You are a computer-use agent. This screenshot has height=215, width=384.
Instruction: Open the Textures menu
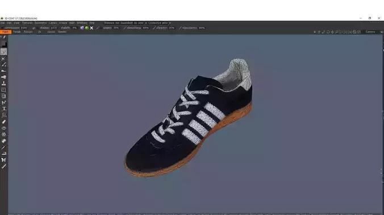(27, 23)
